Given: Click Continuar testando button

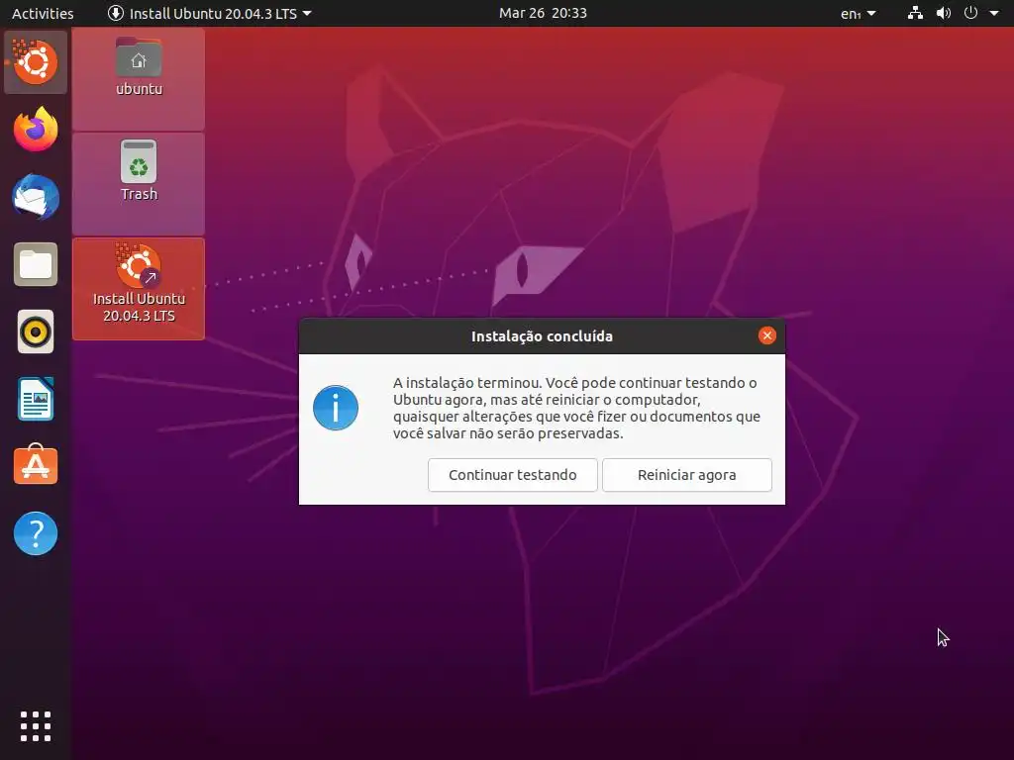Looking at the screenshot, I should 513,475.
